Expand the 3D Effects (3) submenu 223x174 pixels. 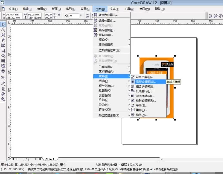coord(111,67)
